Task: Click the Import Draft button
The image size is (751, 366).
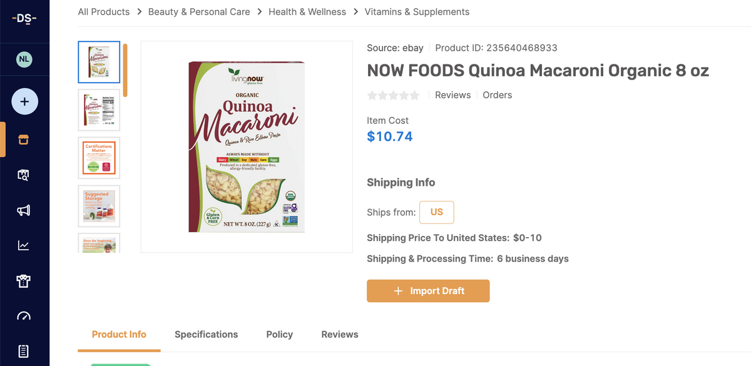Action: [428, 291]
